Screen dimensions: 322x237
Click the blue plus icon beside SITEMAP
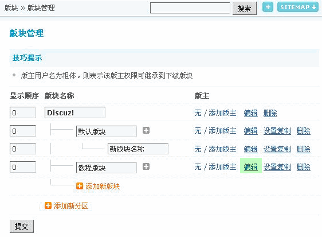pyautogui.click(x=268, y=7)
